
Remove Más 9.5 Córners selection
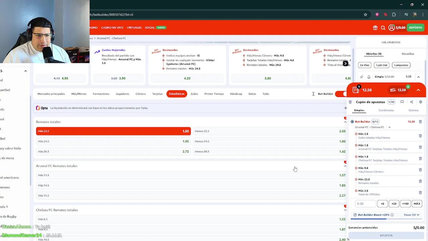tap(420, 170)
